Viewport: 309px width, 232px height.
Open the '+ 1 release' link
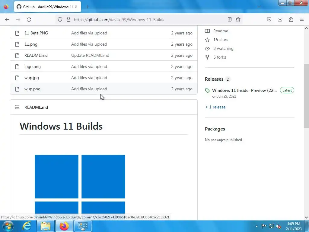pyautogui.click(x=215, y=107)
